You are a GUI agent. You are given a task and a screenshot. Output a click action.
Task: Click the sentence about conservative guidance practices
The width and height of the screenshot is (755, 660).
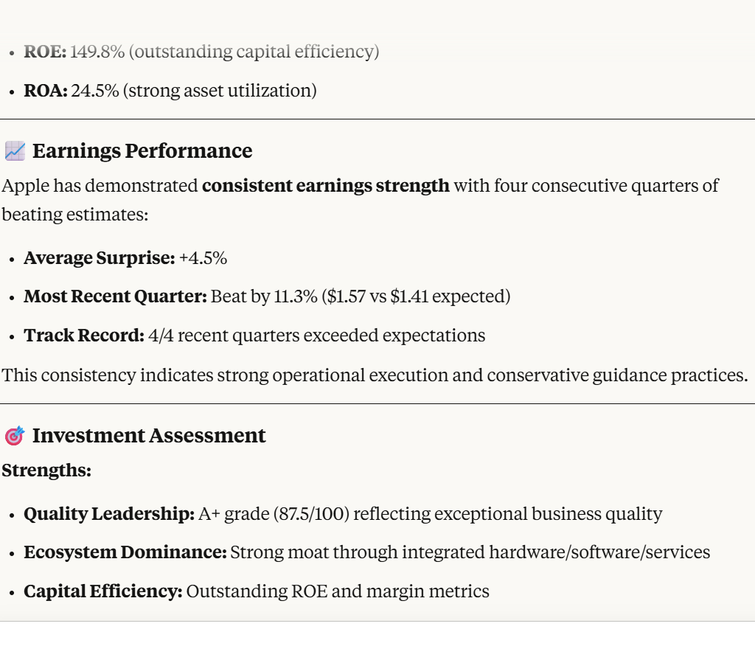pyautogui.click(x=375, y=375)
